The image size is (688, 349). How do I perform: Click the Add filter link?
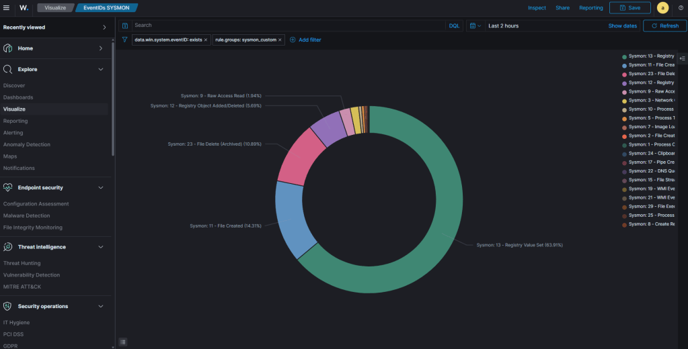(305, 40)
